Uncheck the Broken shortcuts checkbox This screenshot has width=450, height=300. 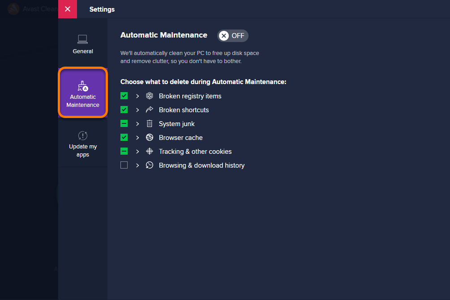pyautogui.click(x=124, y=110)
